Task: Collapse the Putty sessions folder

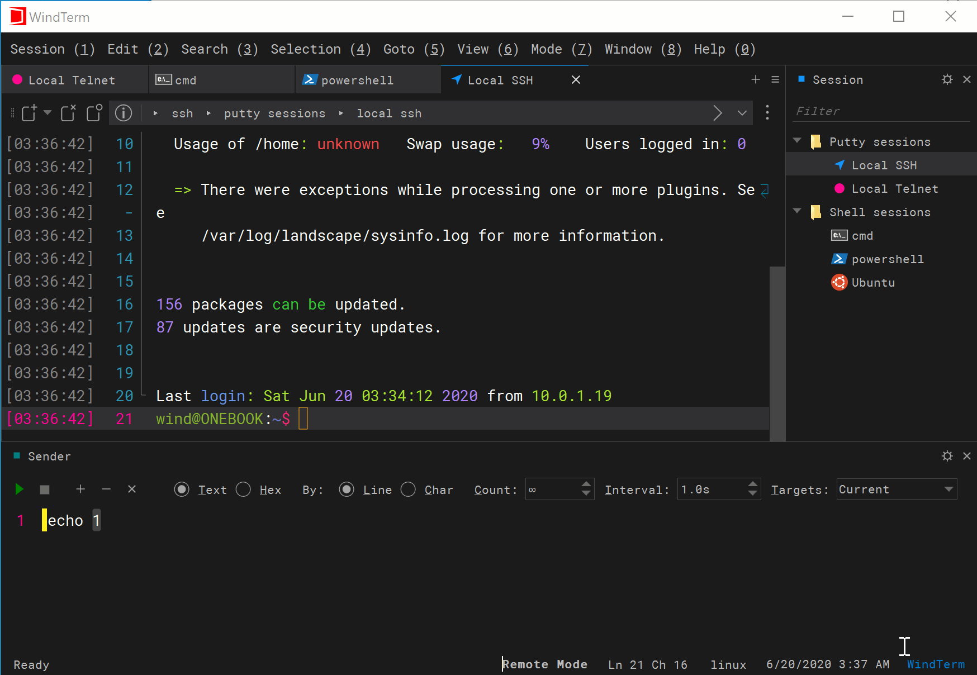Action: pos(798,141)
